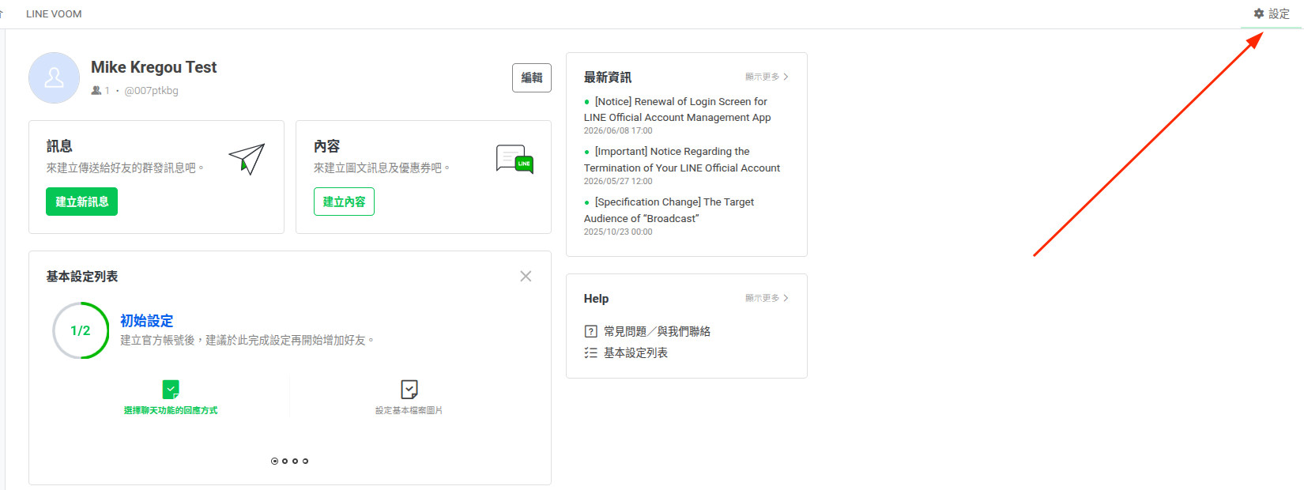Select the 設定基本檔案圖片 checklist icon
Viewport: 1304px width, 490px height.
(409, 389)
